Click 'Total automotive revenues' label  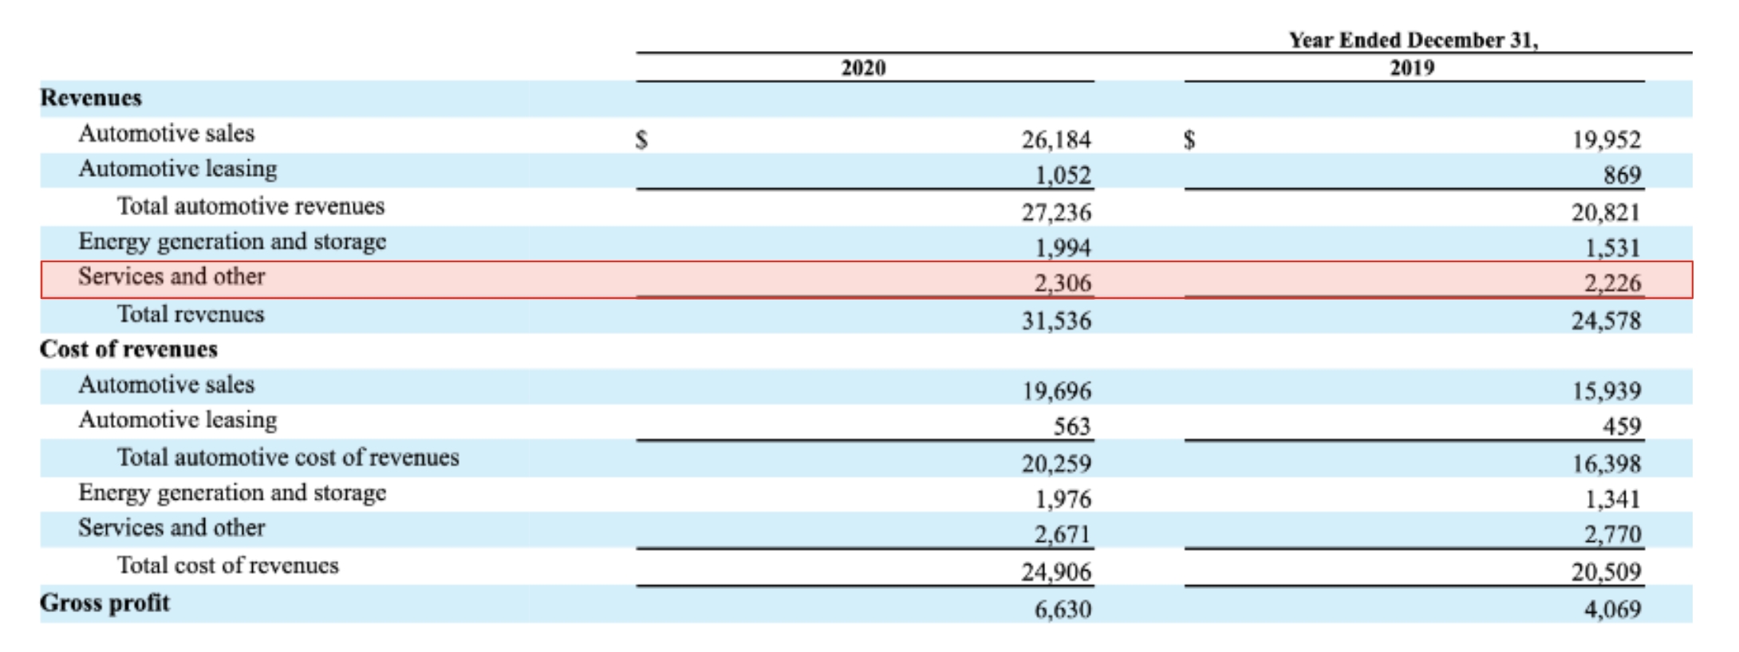(250, 206)
